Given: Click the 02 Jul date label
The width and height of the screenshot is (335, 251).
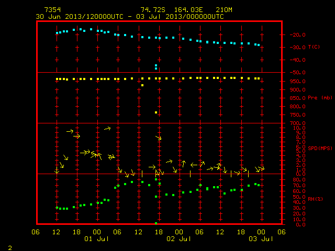Looking at the screenshot, I should (x=179, y=238).
